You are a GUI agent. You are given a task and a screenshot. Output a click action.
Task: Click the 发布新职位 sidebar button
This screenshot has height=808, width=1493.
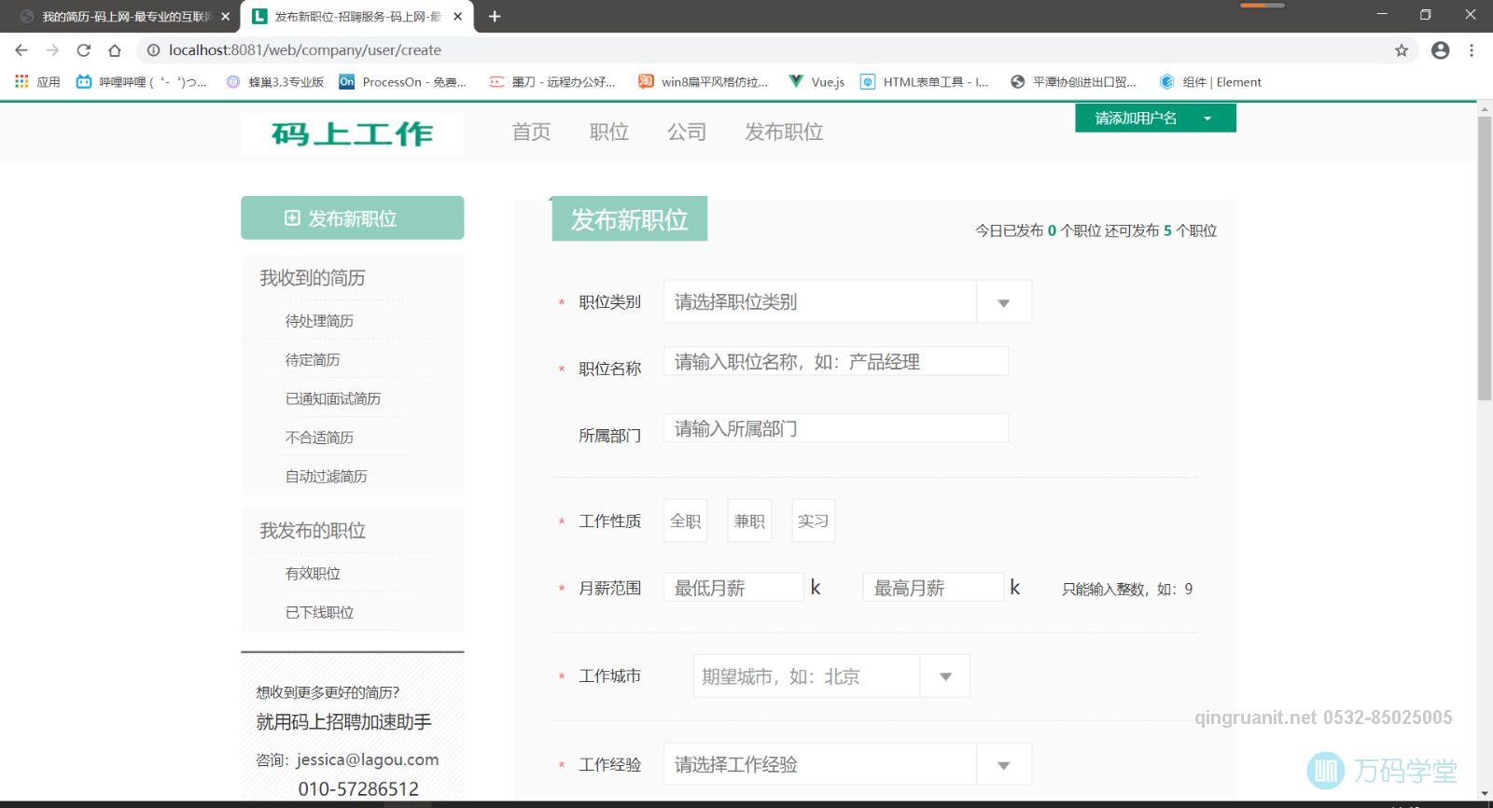[352, 218]
